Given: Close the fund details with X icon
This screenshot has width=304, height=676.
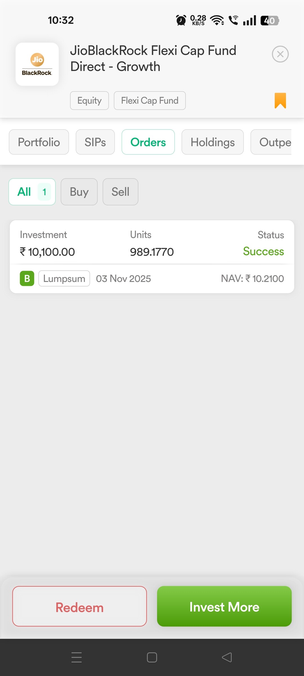Looking at the screenshot, I should pyautogui.click(x=280, y=54).
